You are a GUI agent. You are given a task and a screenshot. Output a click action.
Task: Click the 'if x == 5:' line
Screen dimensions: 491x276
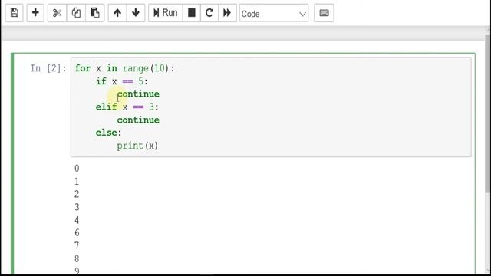pyautogui.click(x=122, y=81)
